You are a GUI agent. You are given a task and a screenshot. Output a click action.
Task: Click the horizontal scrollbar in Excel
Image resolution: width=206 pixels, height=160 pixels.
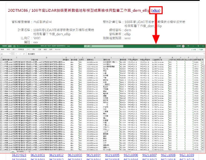[x=140, y=152]
